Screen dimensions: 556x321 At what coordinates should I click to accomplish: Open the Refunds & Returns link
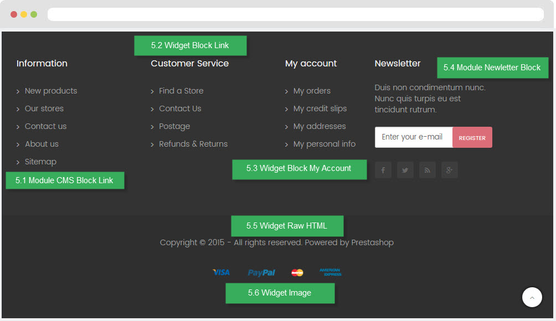click(193, 144)
